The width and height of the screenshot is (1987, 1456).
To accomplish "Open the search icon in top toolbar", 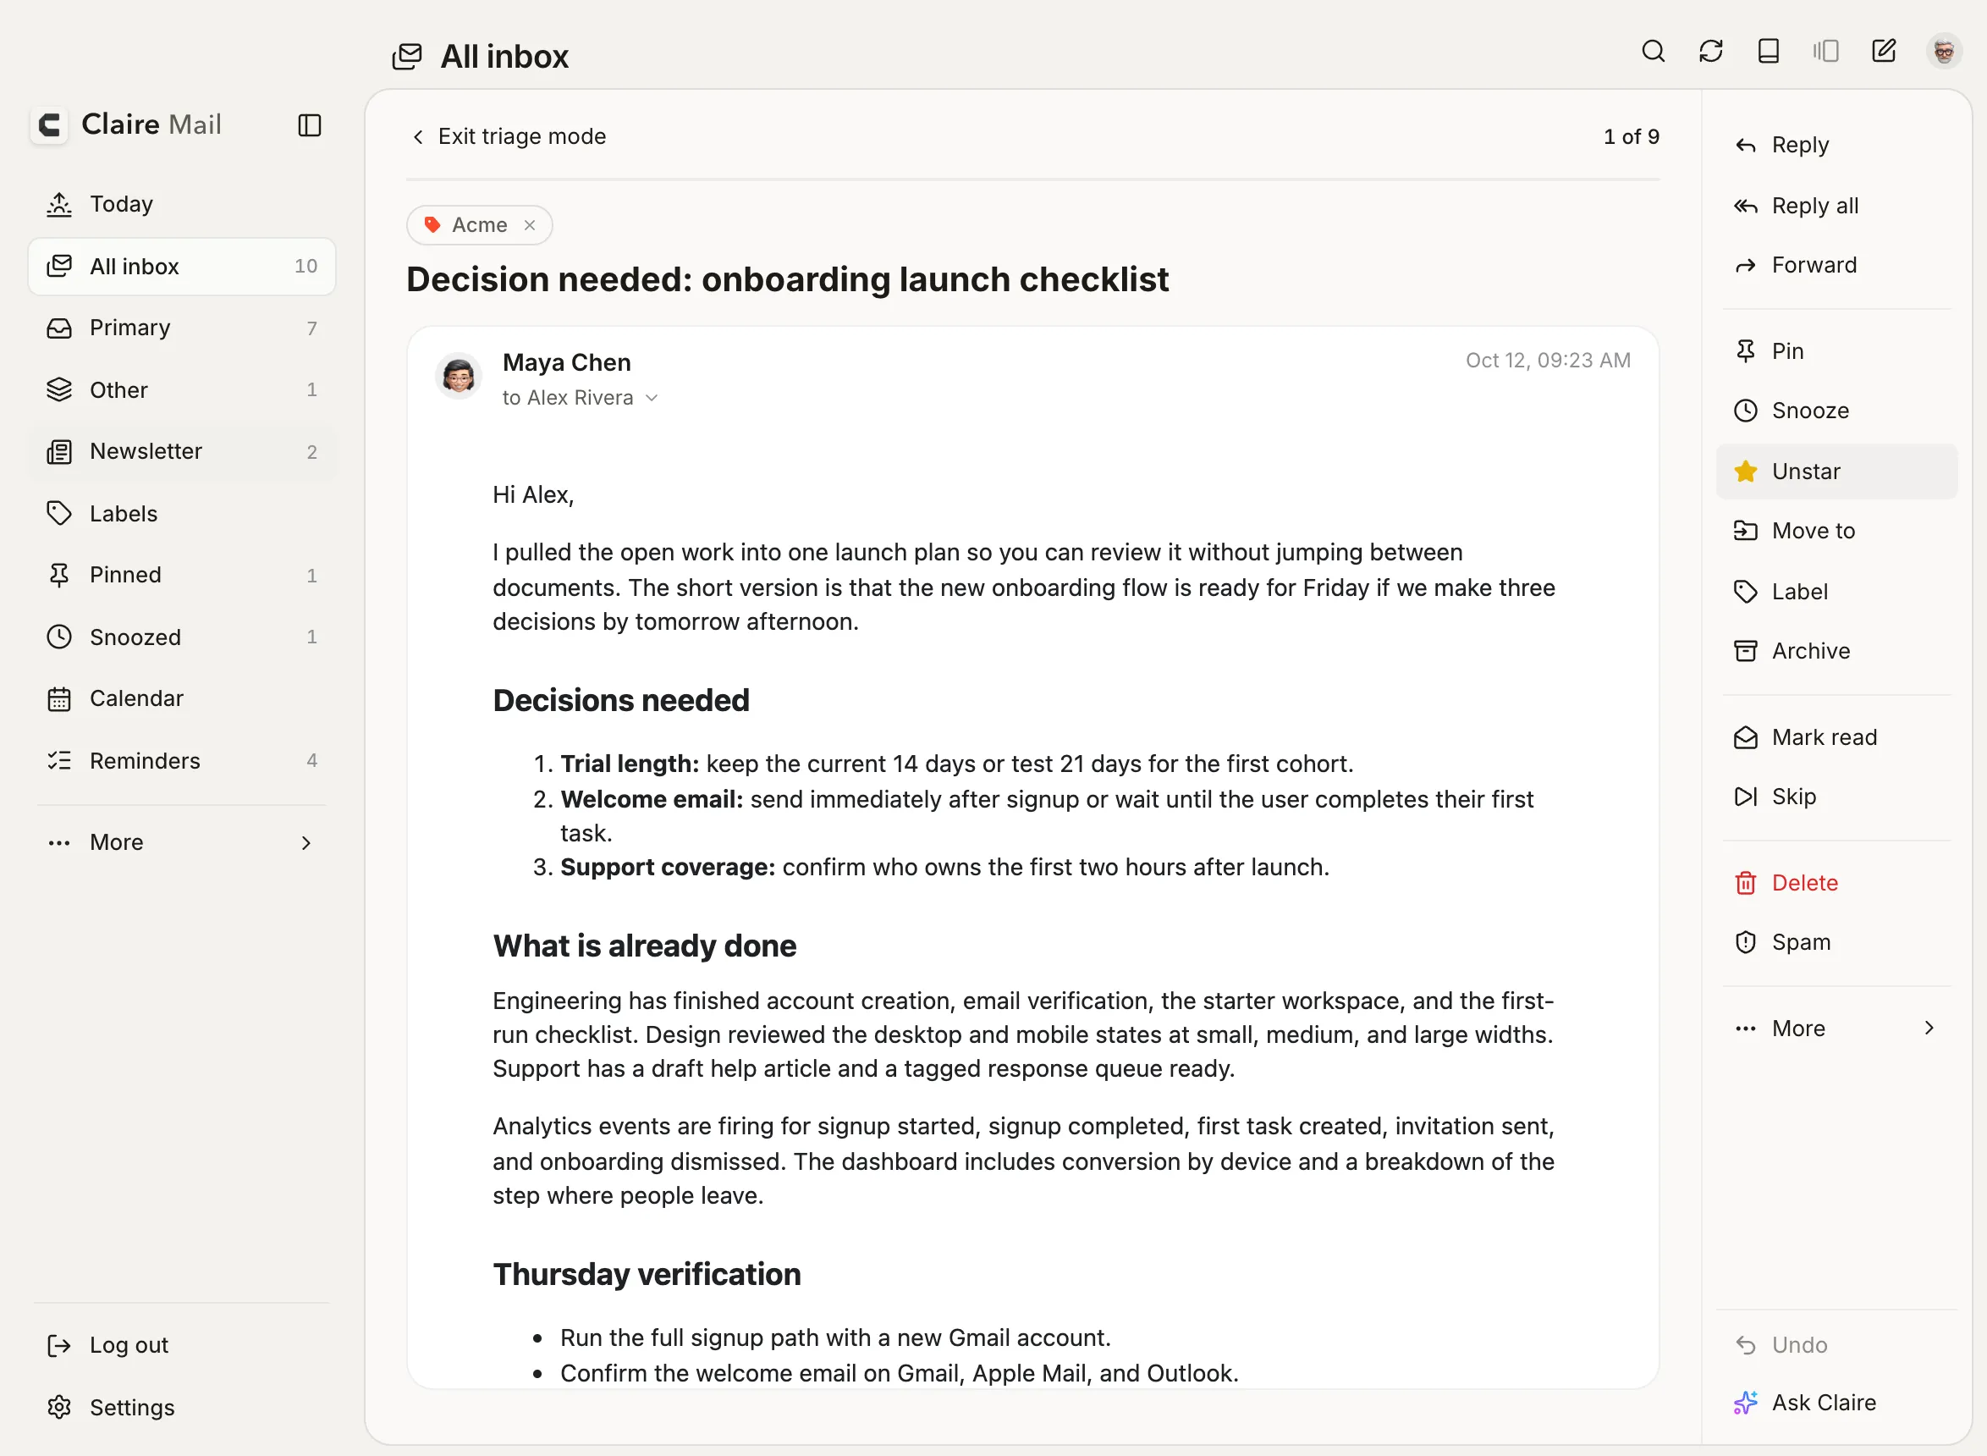I will (x=1653, y=51).
